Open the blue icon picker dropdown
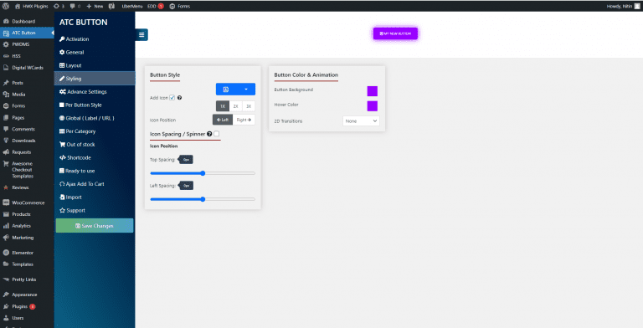Screen dimensions: 643x328 click(x=235, y=90)
